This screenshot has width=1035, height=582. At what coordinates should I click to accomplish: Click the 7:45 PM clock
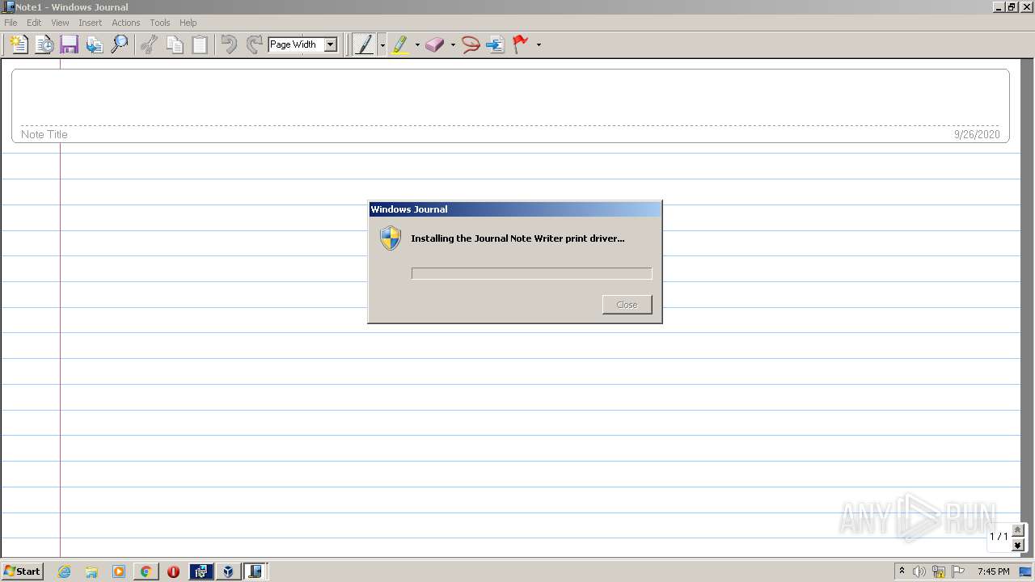(x=993, y=571)
